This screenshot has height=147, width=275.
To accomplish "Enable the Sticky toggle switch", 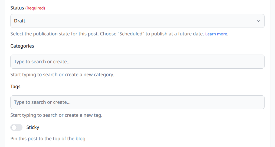I will [16, 127].
